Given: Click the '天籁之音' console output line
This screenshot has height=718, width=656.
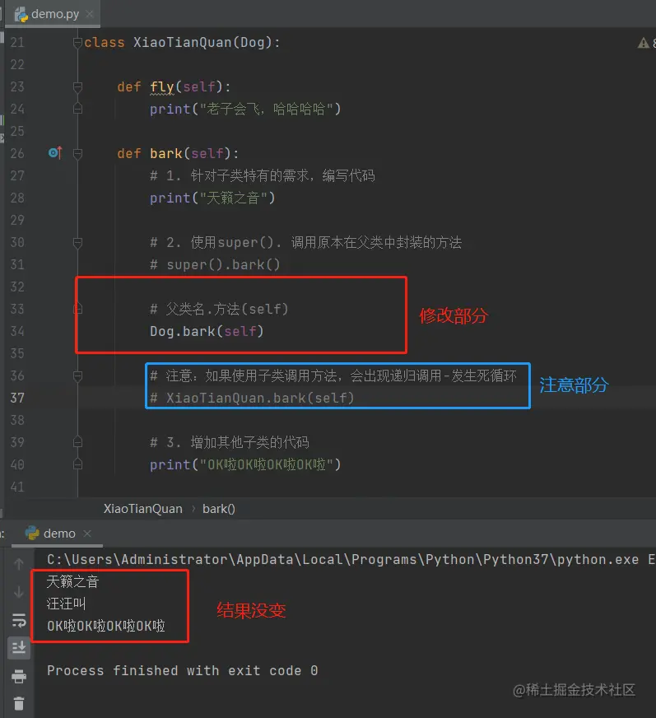Looking at the screenshot, I should (x=72, y=581).
